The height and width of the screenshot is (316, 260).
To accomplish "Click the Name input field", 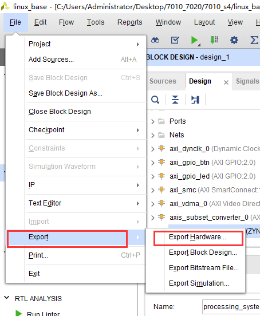I will [231, 307].
